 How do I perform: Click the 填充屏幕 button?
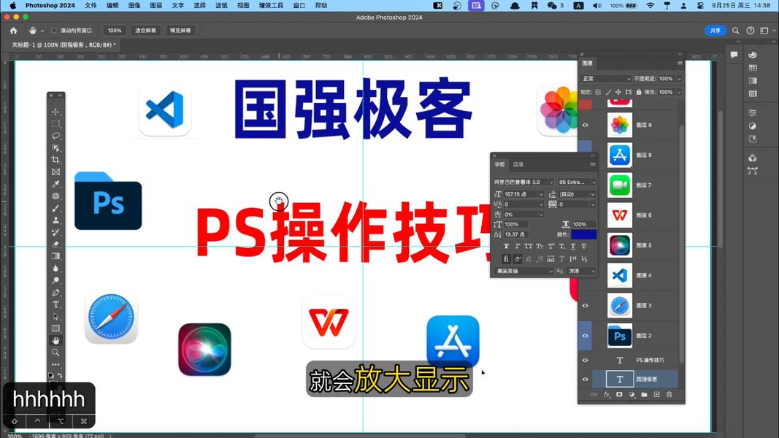(x=180, y=30)
